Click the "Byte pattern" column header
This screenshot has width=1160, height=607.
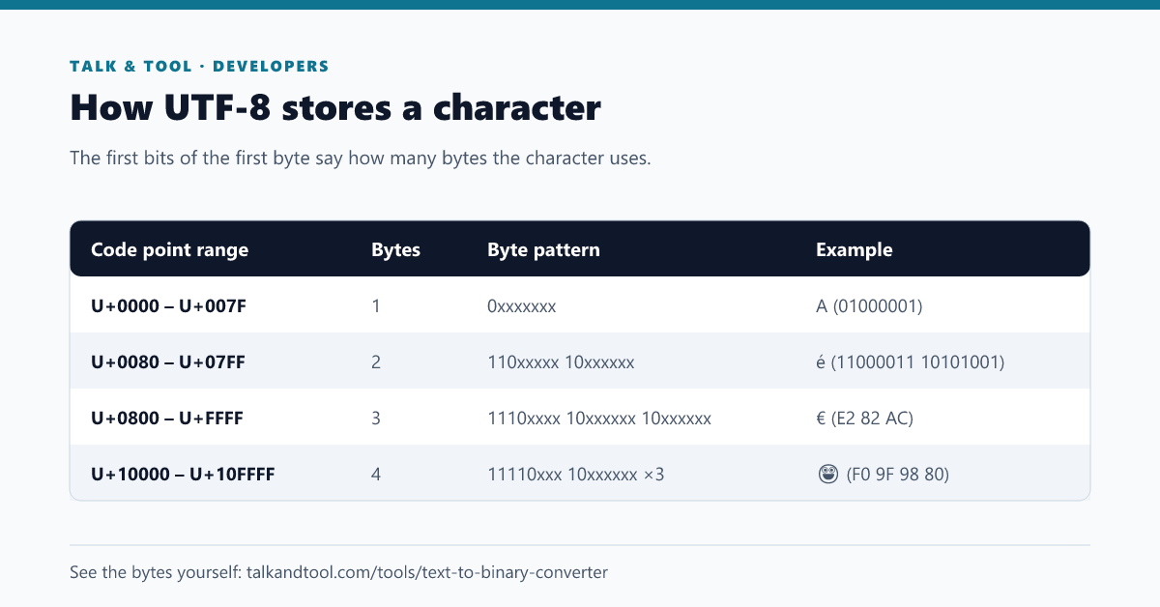[544, 249]
